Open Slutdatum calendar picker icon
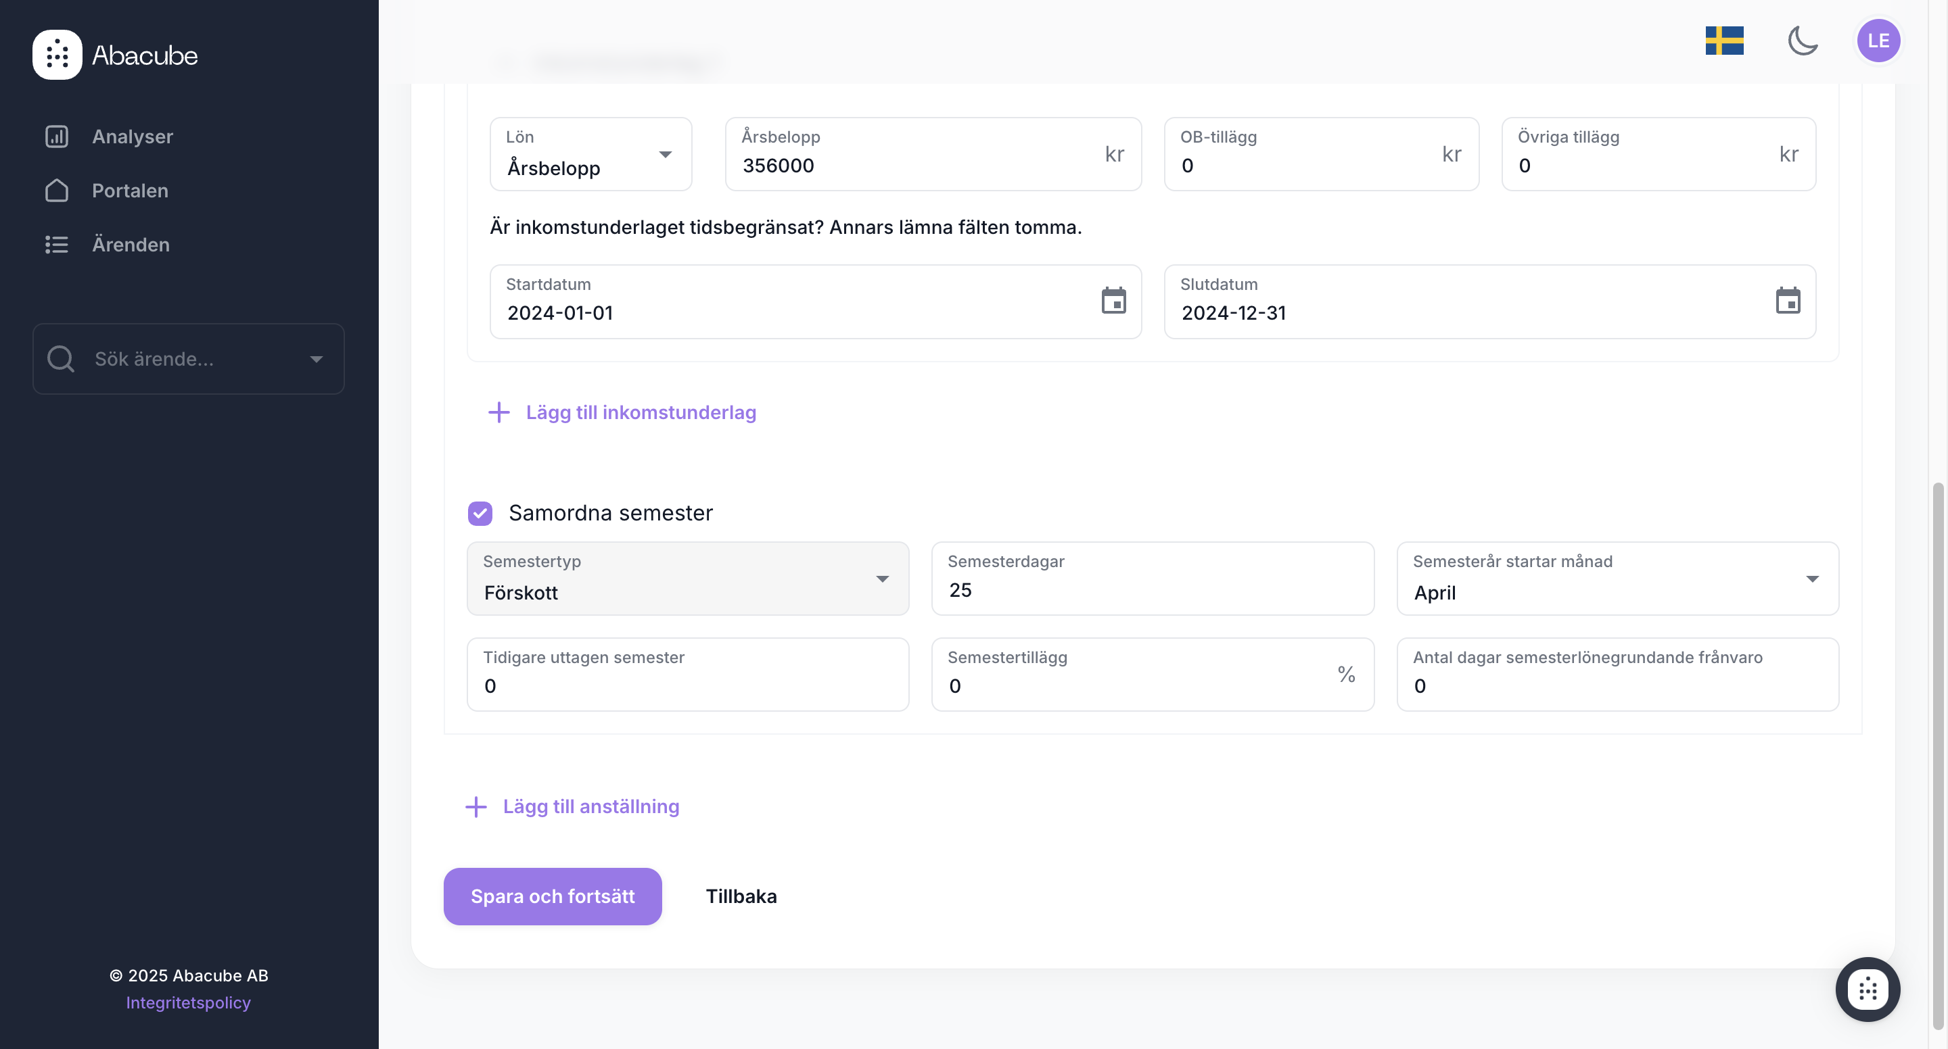Image resolution: width=1948 pixels, height=1049 pixels. (1787, 301)
